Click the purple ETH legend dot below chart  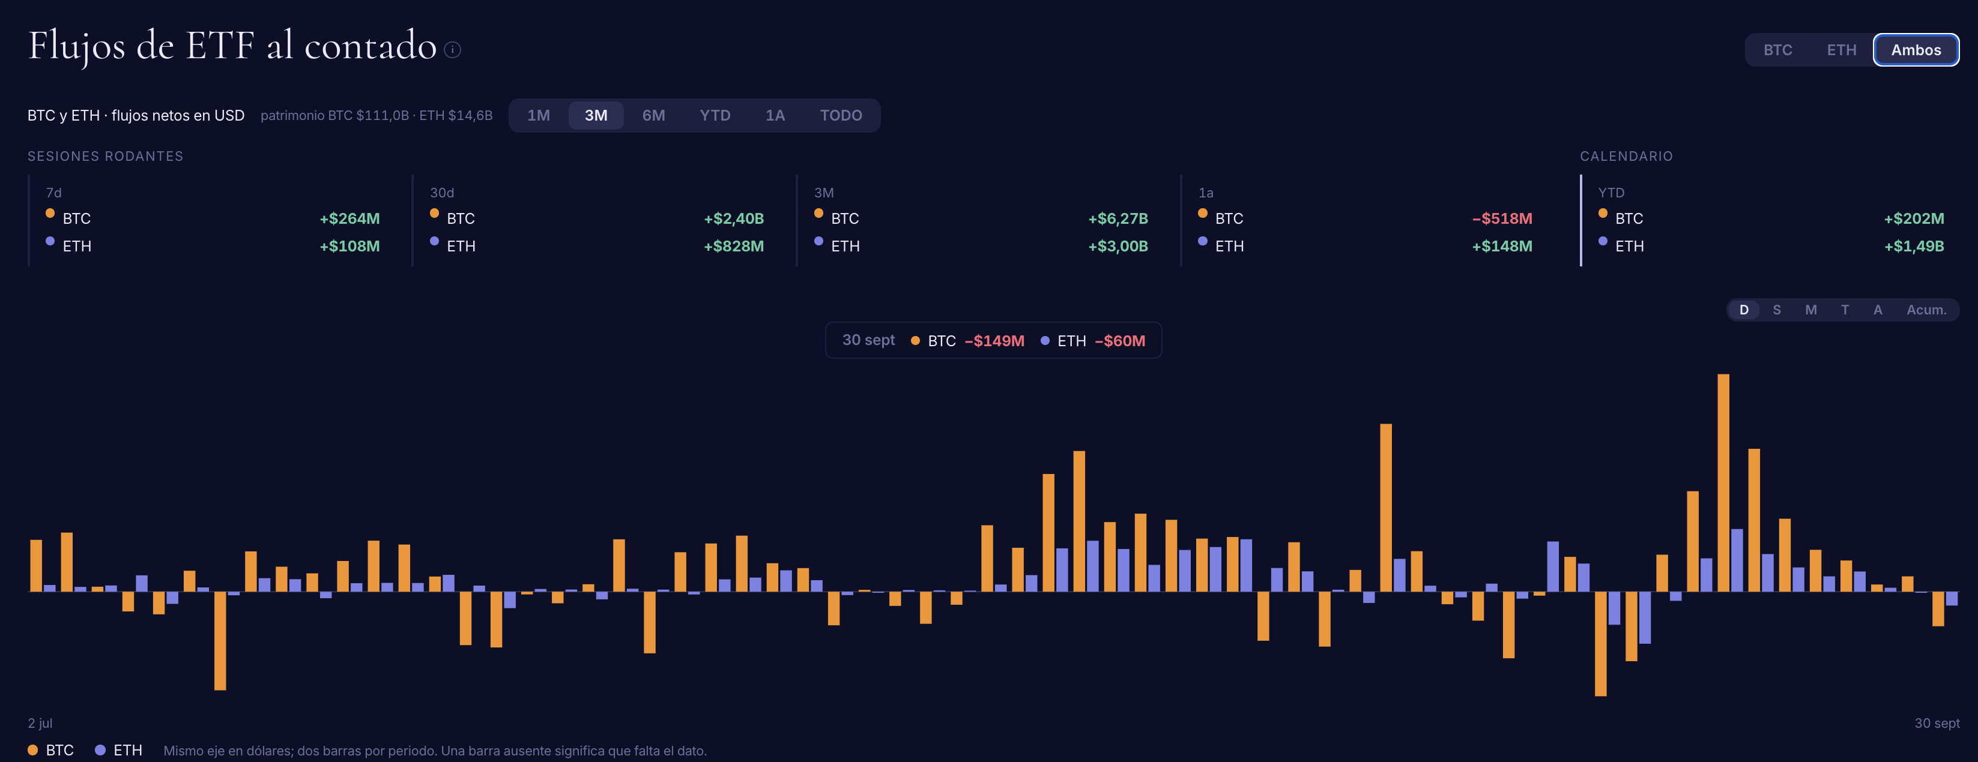tap(100, 750)
